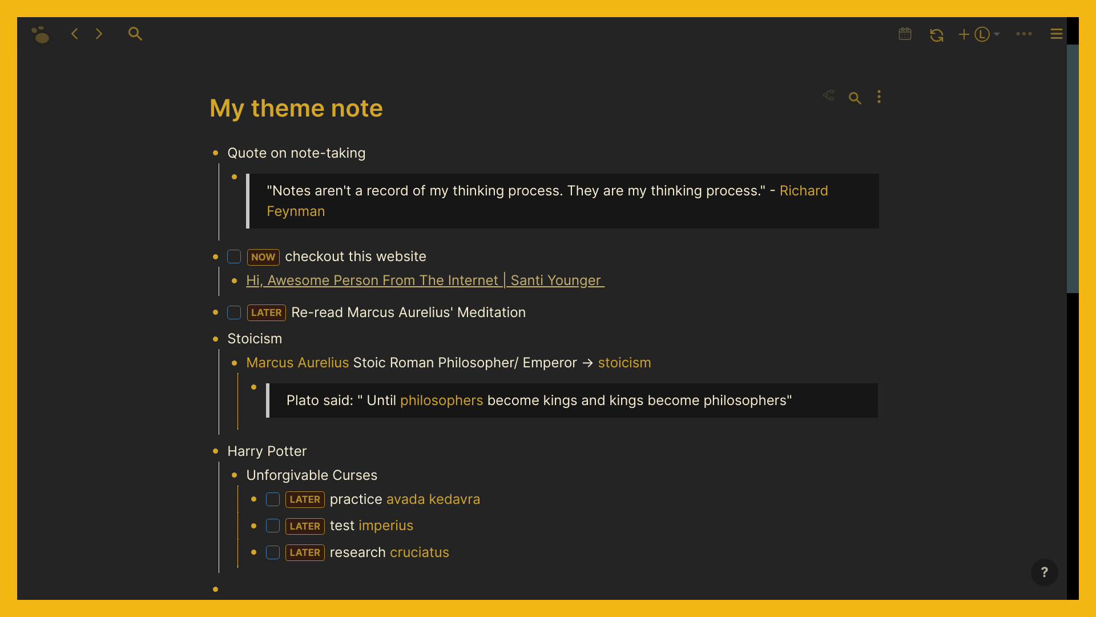Open the Santi Younger website link

[x=425, y=281]
